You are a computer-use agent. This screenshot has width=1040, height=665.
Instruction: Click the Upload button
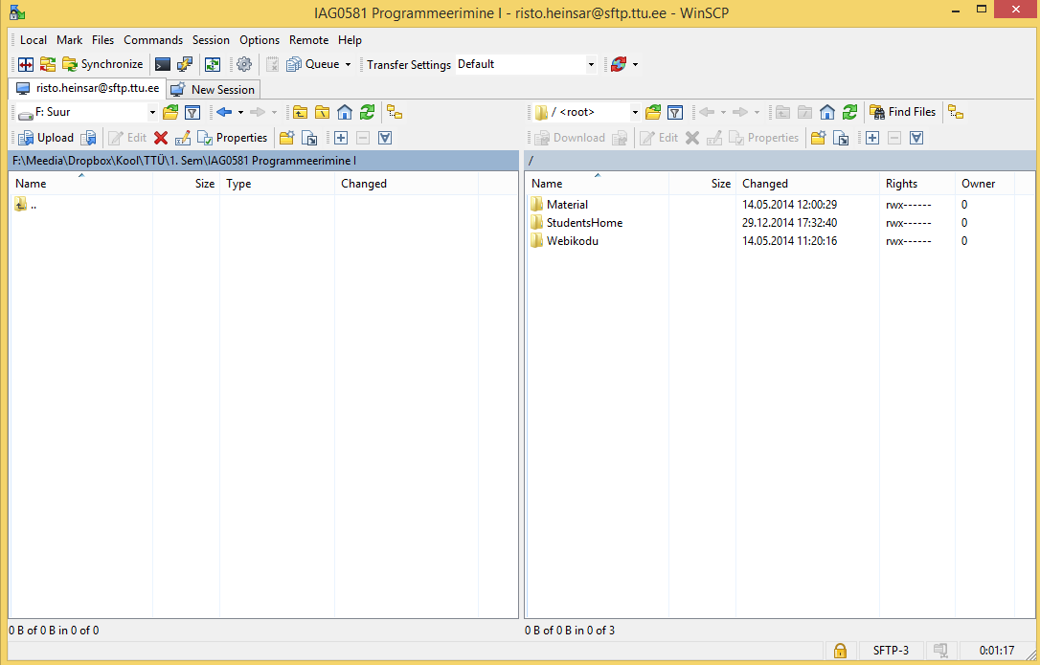tap(46, 137)
